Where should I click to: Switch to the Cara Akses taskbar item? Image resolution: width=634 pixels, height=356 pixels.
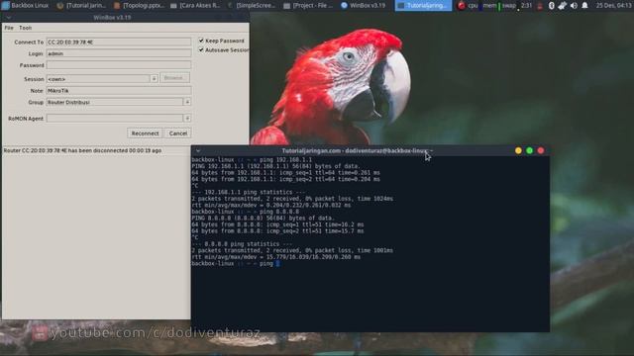195,5
